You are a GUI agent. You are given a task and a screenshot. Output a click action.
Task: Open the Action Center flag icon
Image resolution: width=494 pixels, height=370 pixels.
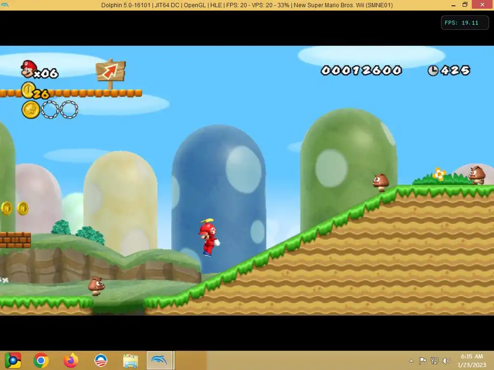(x=423, y=360)
